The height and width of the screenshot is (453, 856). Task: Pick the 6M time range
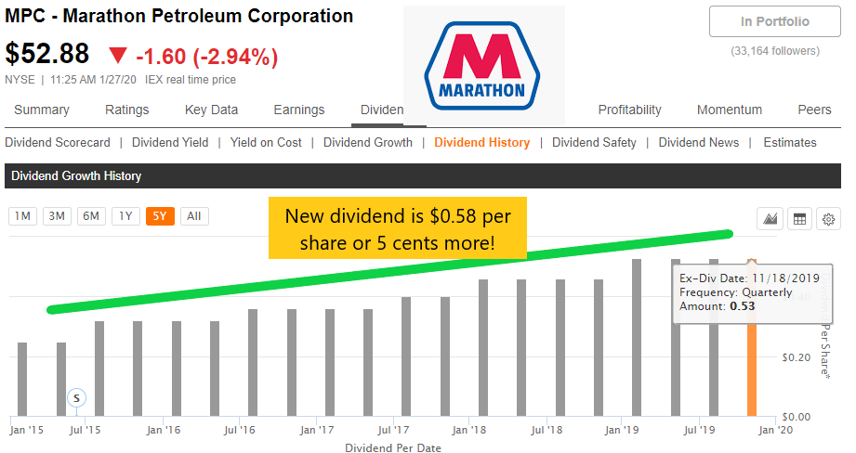(x=91, y=216)
